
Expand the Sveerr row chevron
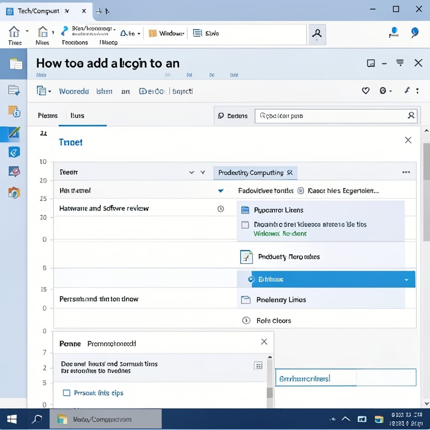pyautogui.click(x=191, y=172)
